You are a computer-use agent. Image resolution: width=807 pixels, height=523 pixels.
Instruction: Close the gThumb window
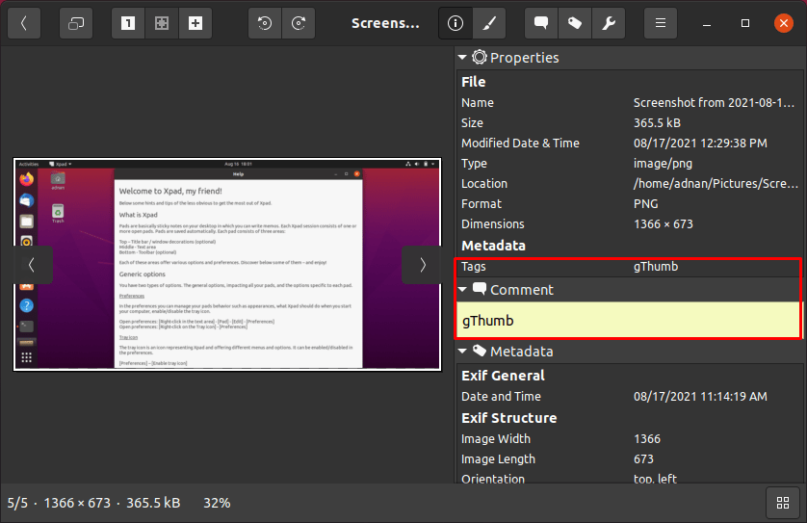click(783, 23)
